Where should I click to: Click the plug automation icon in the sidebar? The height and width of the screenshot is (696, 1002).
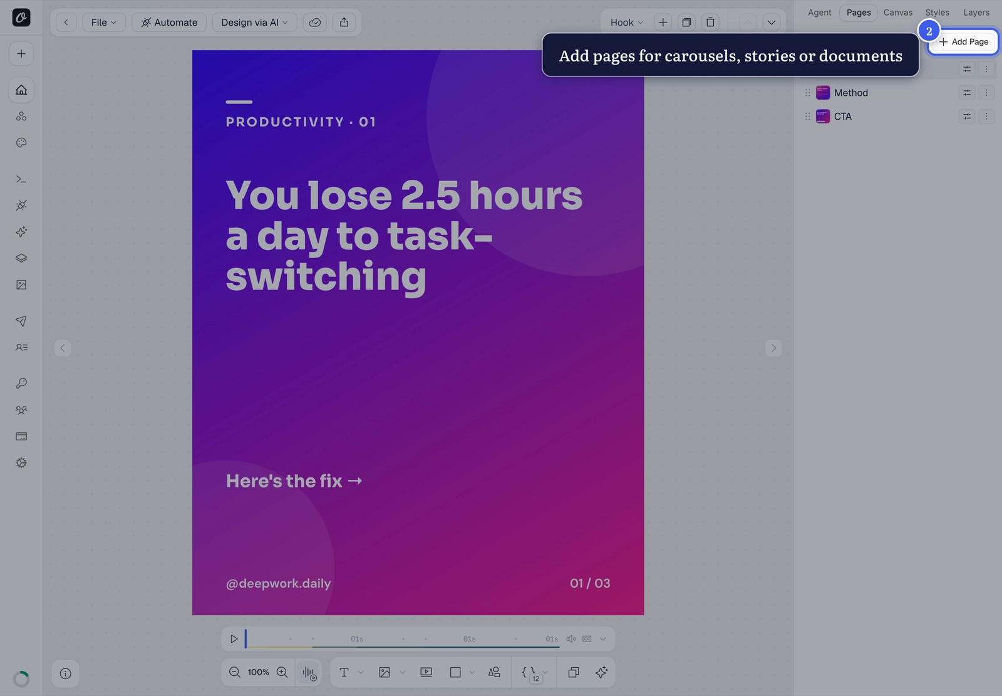(x=21, y=205)
